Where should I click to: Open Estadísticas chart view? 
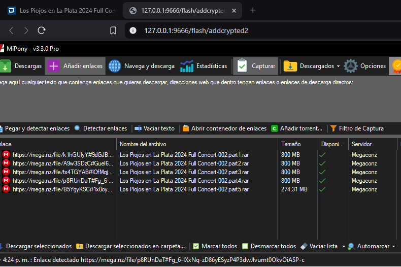tap(204, 66)
